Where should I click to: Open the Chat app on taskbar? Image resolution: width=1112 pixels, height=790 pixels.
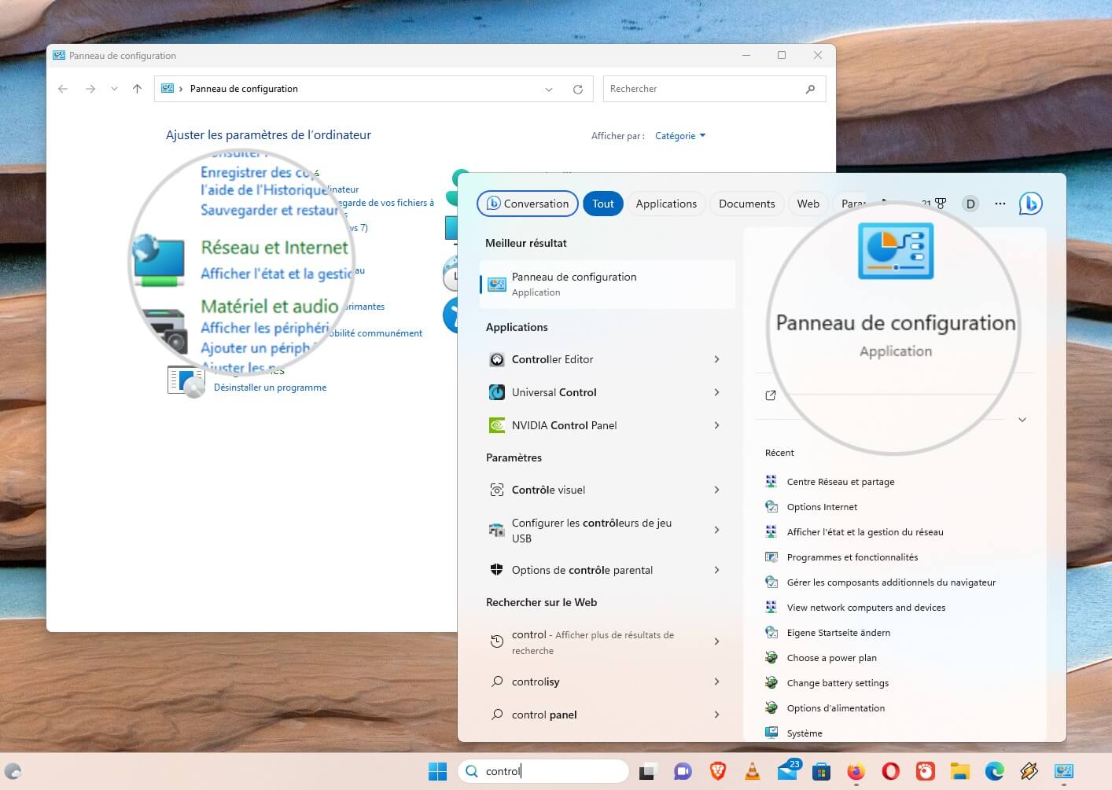click(683, 771)
